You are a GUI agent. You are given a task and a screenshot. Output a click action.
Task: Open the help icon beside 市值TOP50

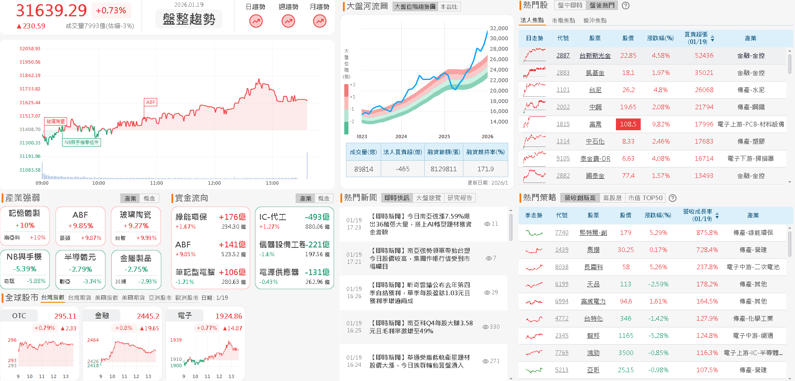(x=673, y=198)
